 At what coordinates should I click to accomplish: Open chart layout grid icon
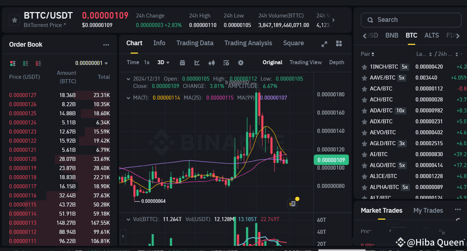pos(339,44)
